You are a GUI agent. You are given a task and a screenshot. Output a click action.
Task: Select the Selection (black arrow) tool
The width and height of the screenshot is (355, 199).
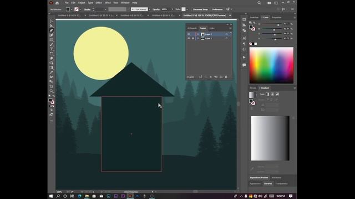pos(52,21)
